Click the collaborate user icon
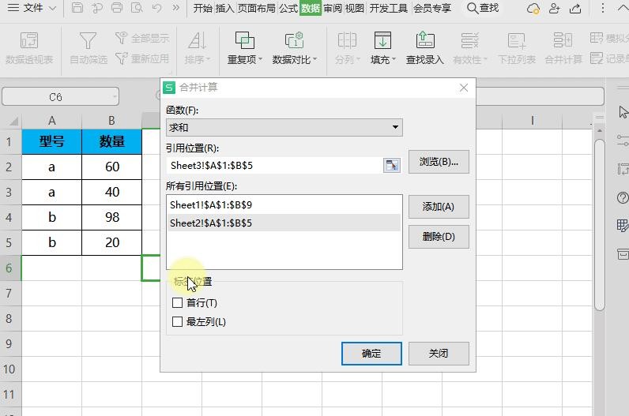This screenshot has height=416, width=629. click(x=555, y=9)
